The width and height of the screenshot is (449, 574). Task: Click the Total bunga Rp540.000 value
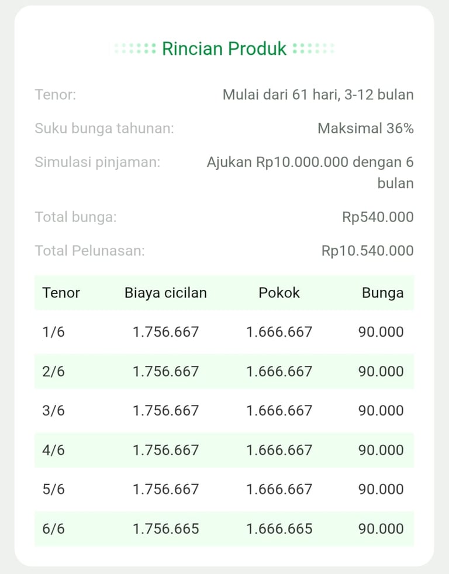click(378, 217)
